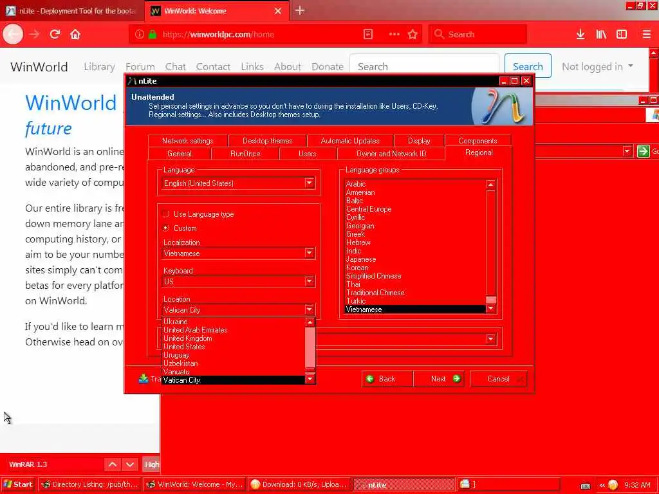Switch to the Users tab
Image resolution: width=659 pixels, height=494 pixels.
[x=307, y=154]
